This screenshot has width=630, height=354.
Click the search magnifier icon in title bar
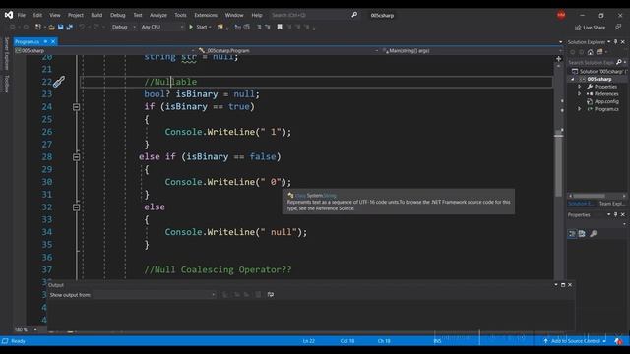point(354,15)
